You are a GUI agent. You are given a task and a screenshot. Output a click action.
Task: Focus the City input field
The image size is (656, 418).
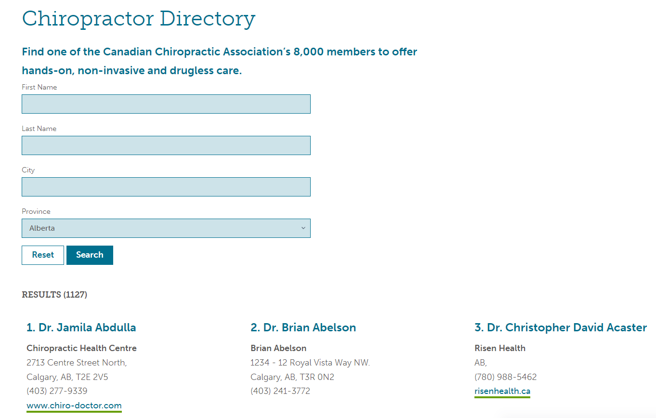tap(166, 187)
